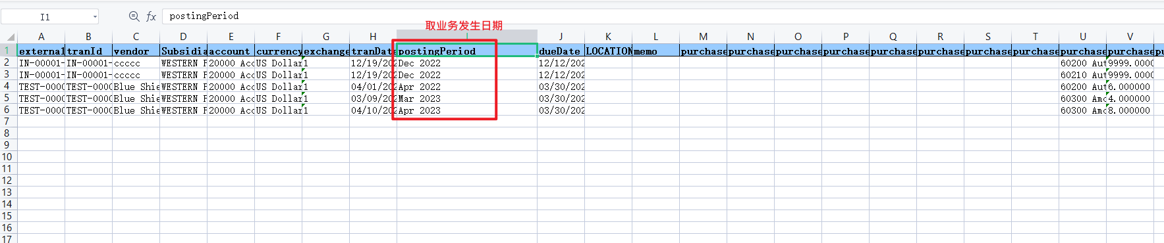
Task: Expand the Name Box dropdown arrow
Action: pos(95,16)
